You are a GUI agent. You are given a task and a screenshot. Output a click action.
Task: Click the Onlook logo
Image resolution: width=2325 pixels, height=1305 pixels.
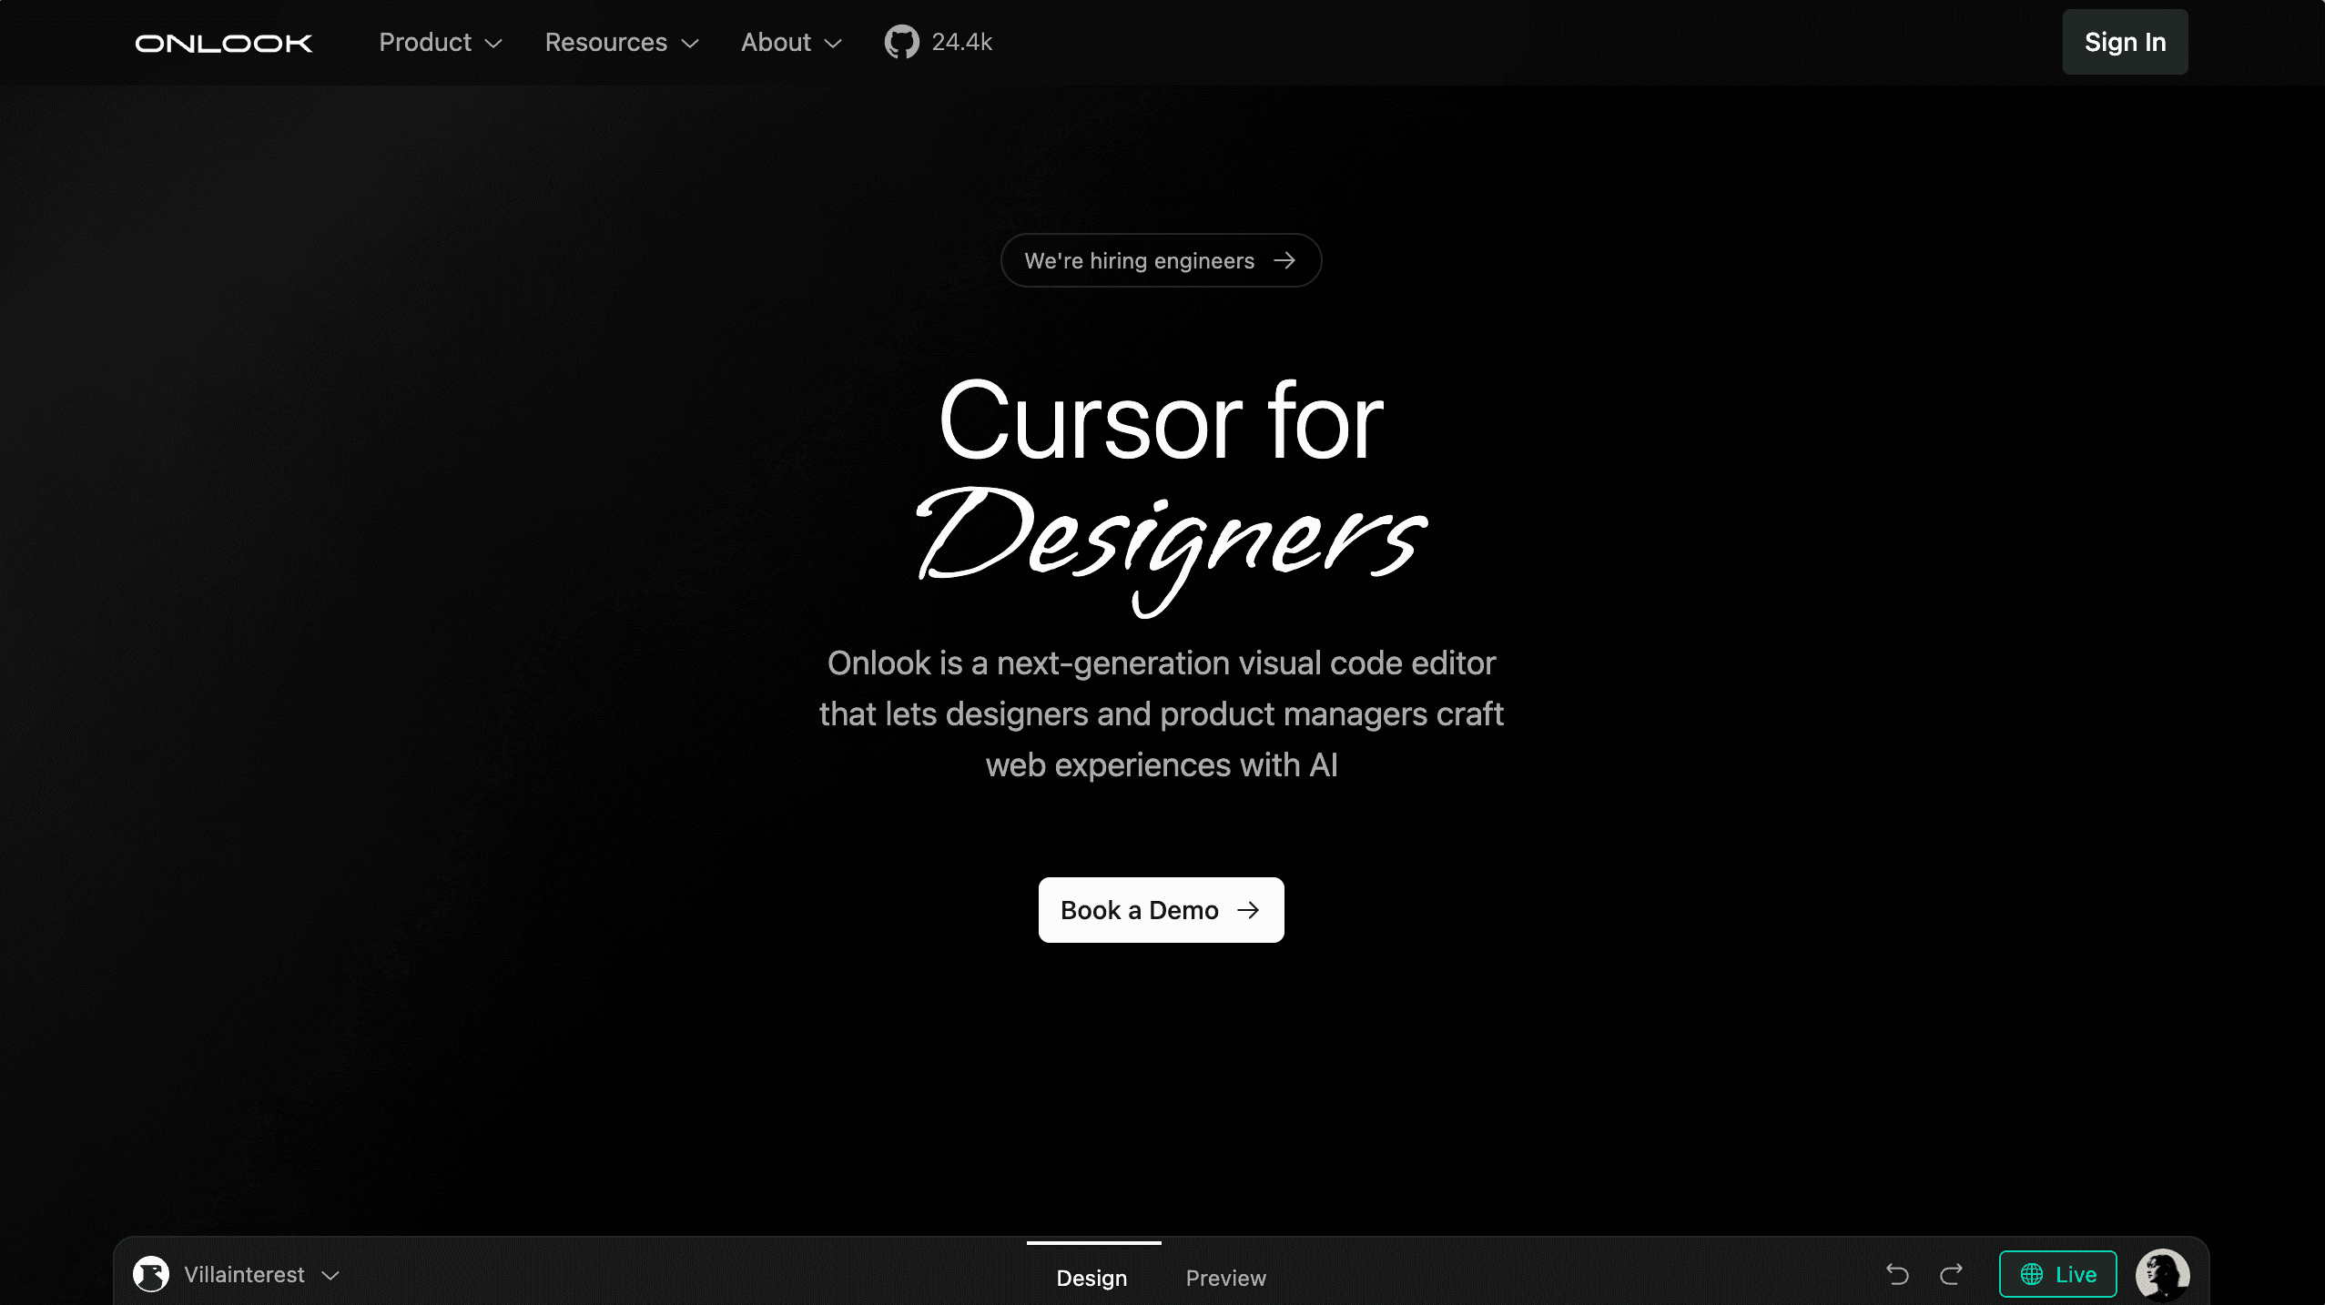point(223,42)
